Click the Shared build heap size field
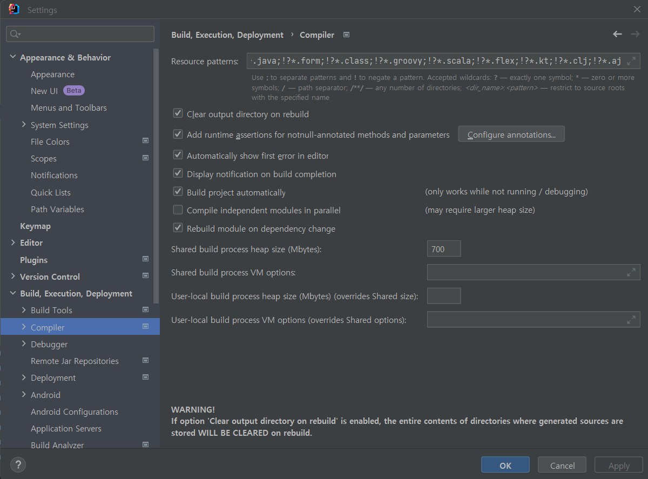648x479 pixels. coord(443,248)
